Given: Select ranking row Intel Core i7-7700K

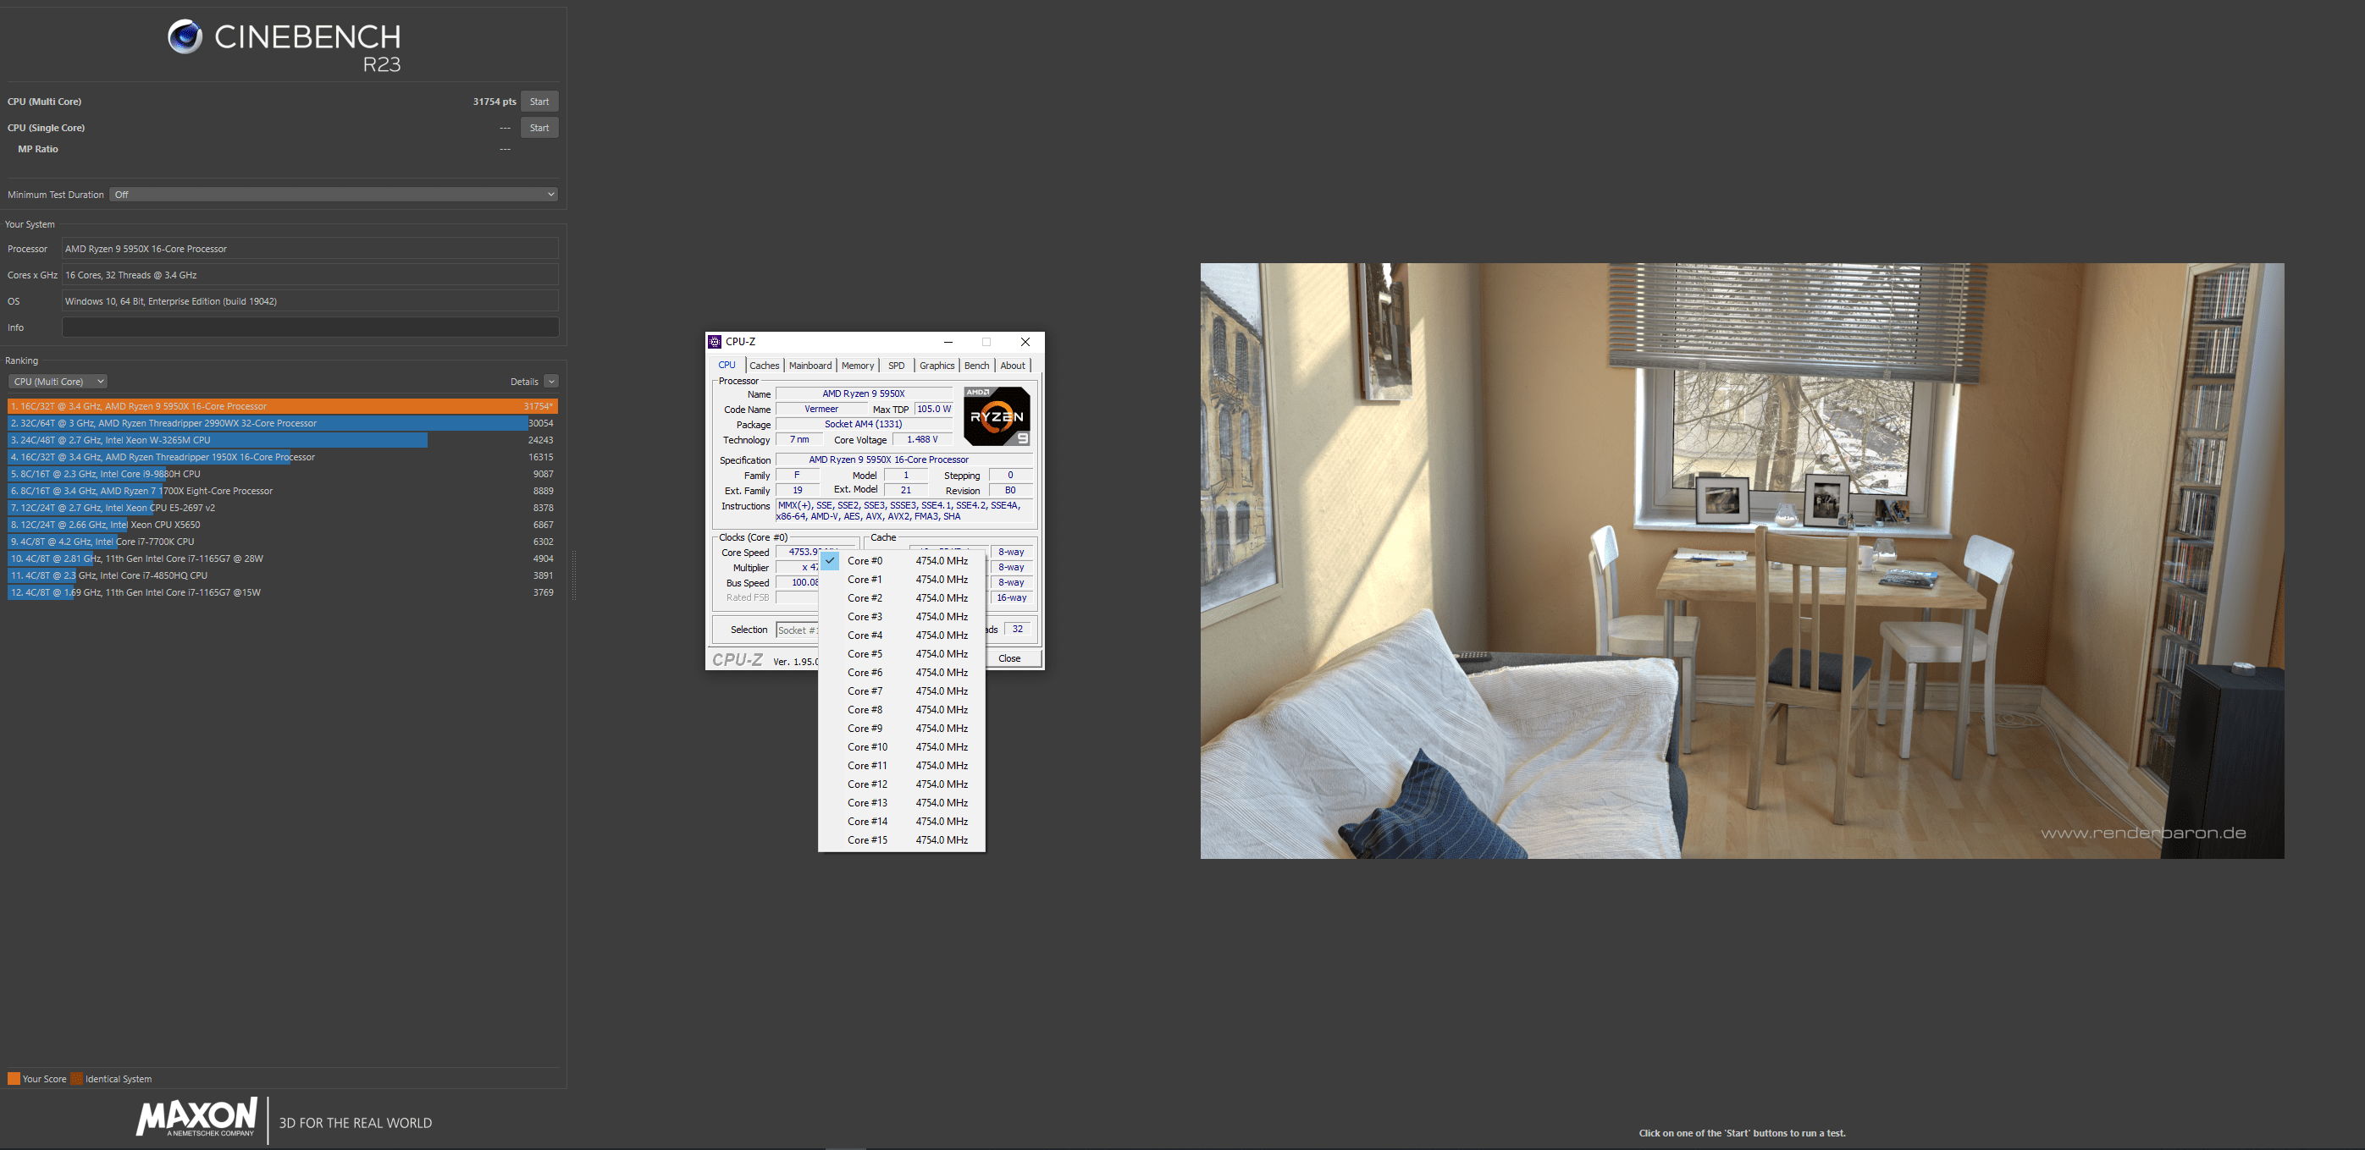Looking at the screenshot, I should point(283,542).
